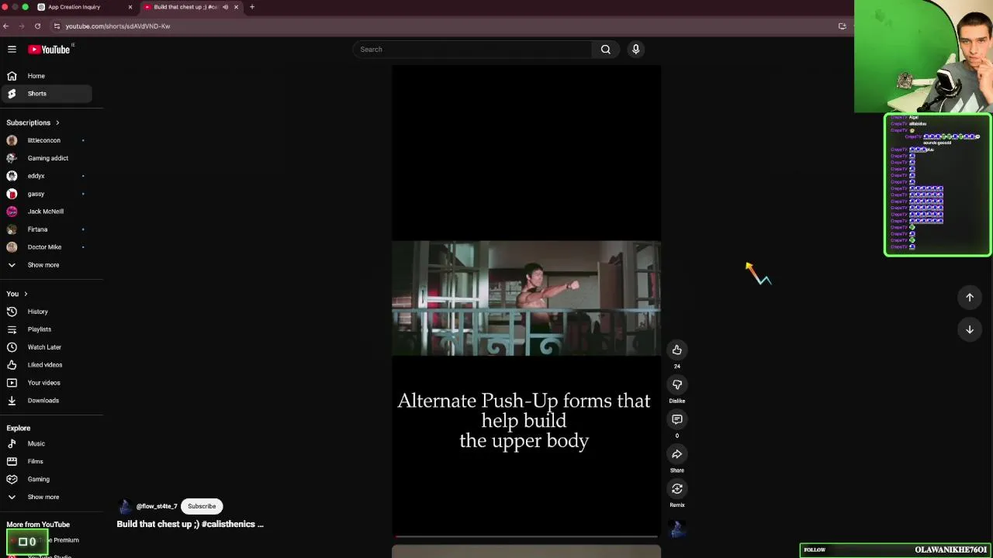Open the Gaming explore page

coord(47,480)
